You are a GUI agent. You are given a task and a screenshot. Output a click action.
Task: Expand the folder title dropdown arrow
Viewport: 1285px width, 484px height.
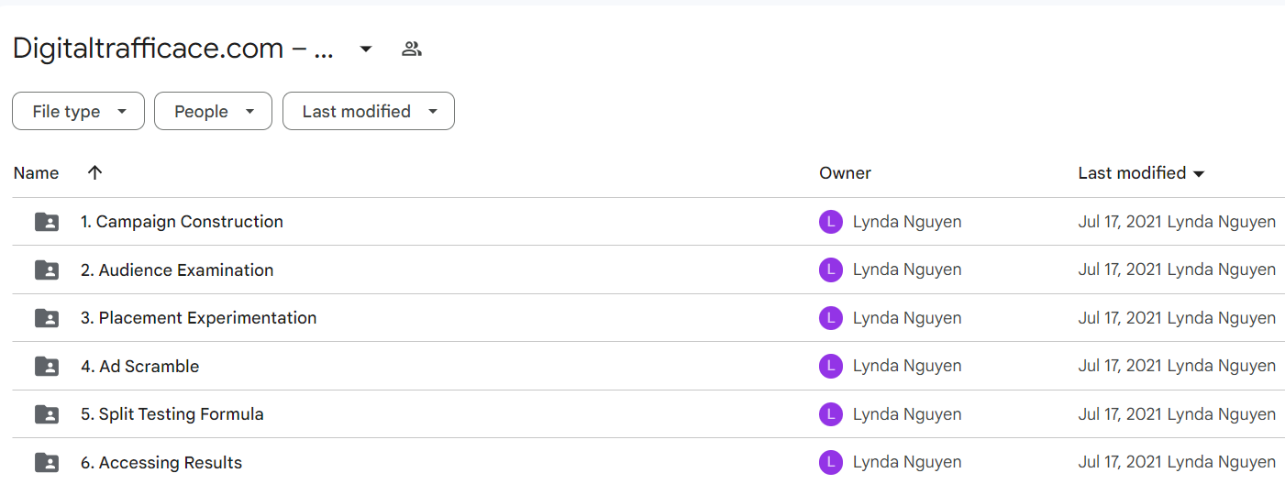tap(366, 49)
